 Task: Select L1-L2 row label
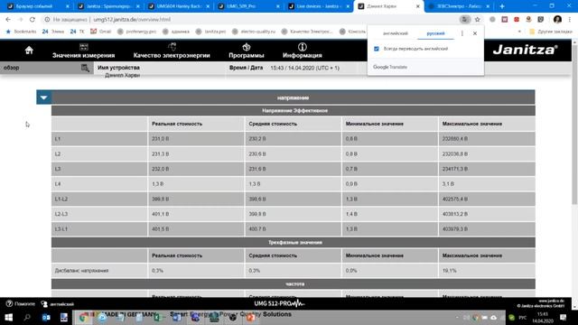coord(61,199)
